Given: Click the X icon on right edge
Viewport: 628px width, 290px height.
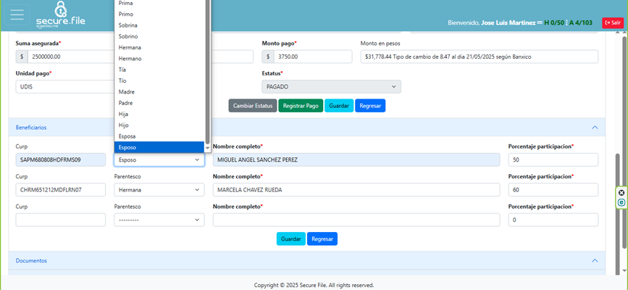Looking at the screenshot, I should (621, 193).
